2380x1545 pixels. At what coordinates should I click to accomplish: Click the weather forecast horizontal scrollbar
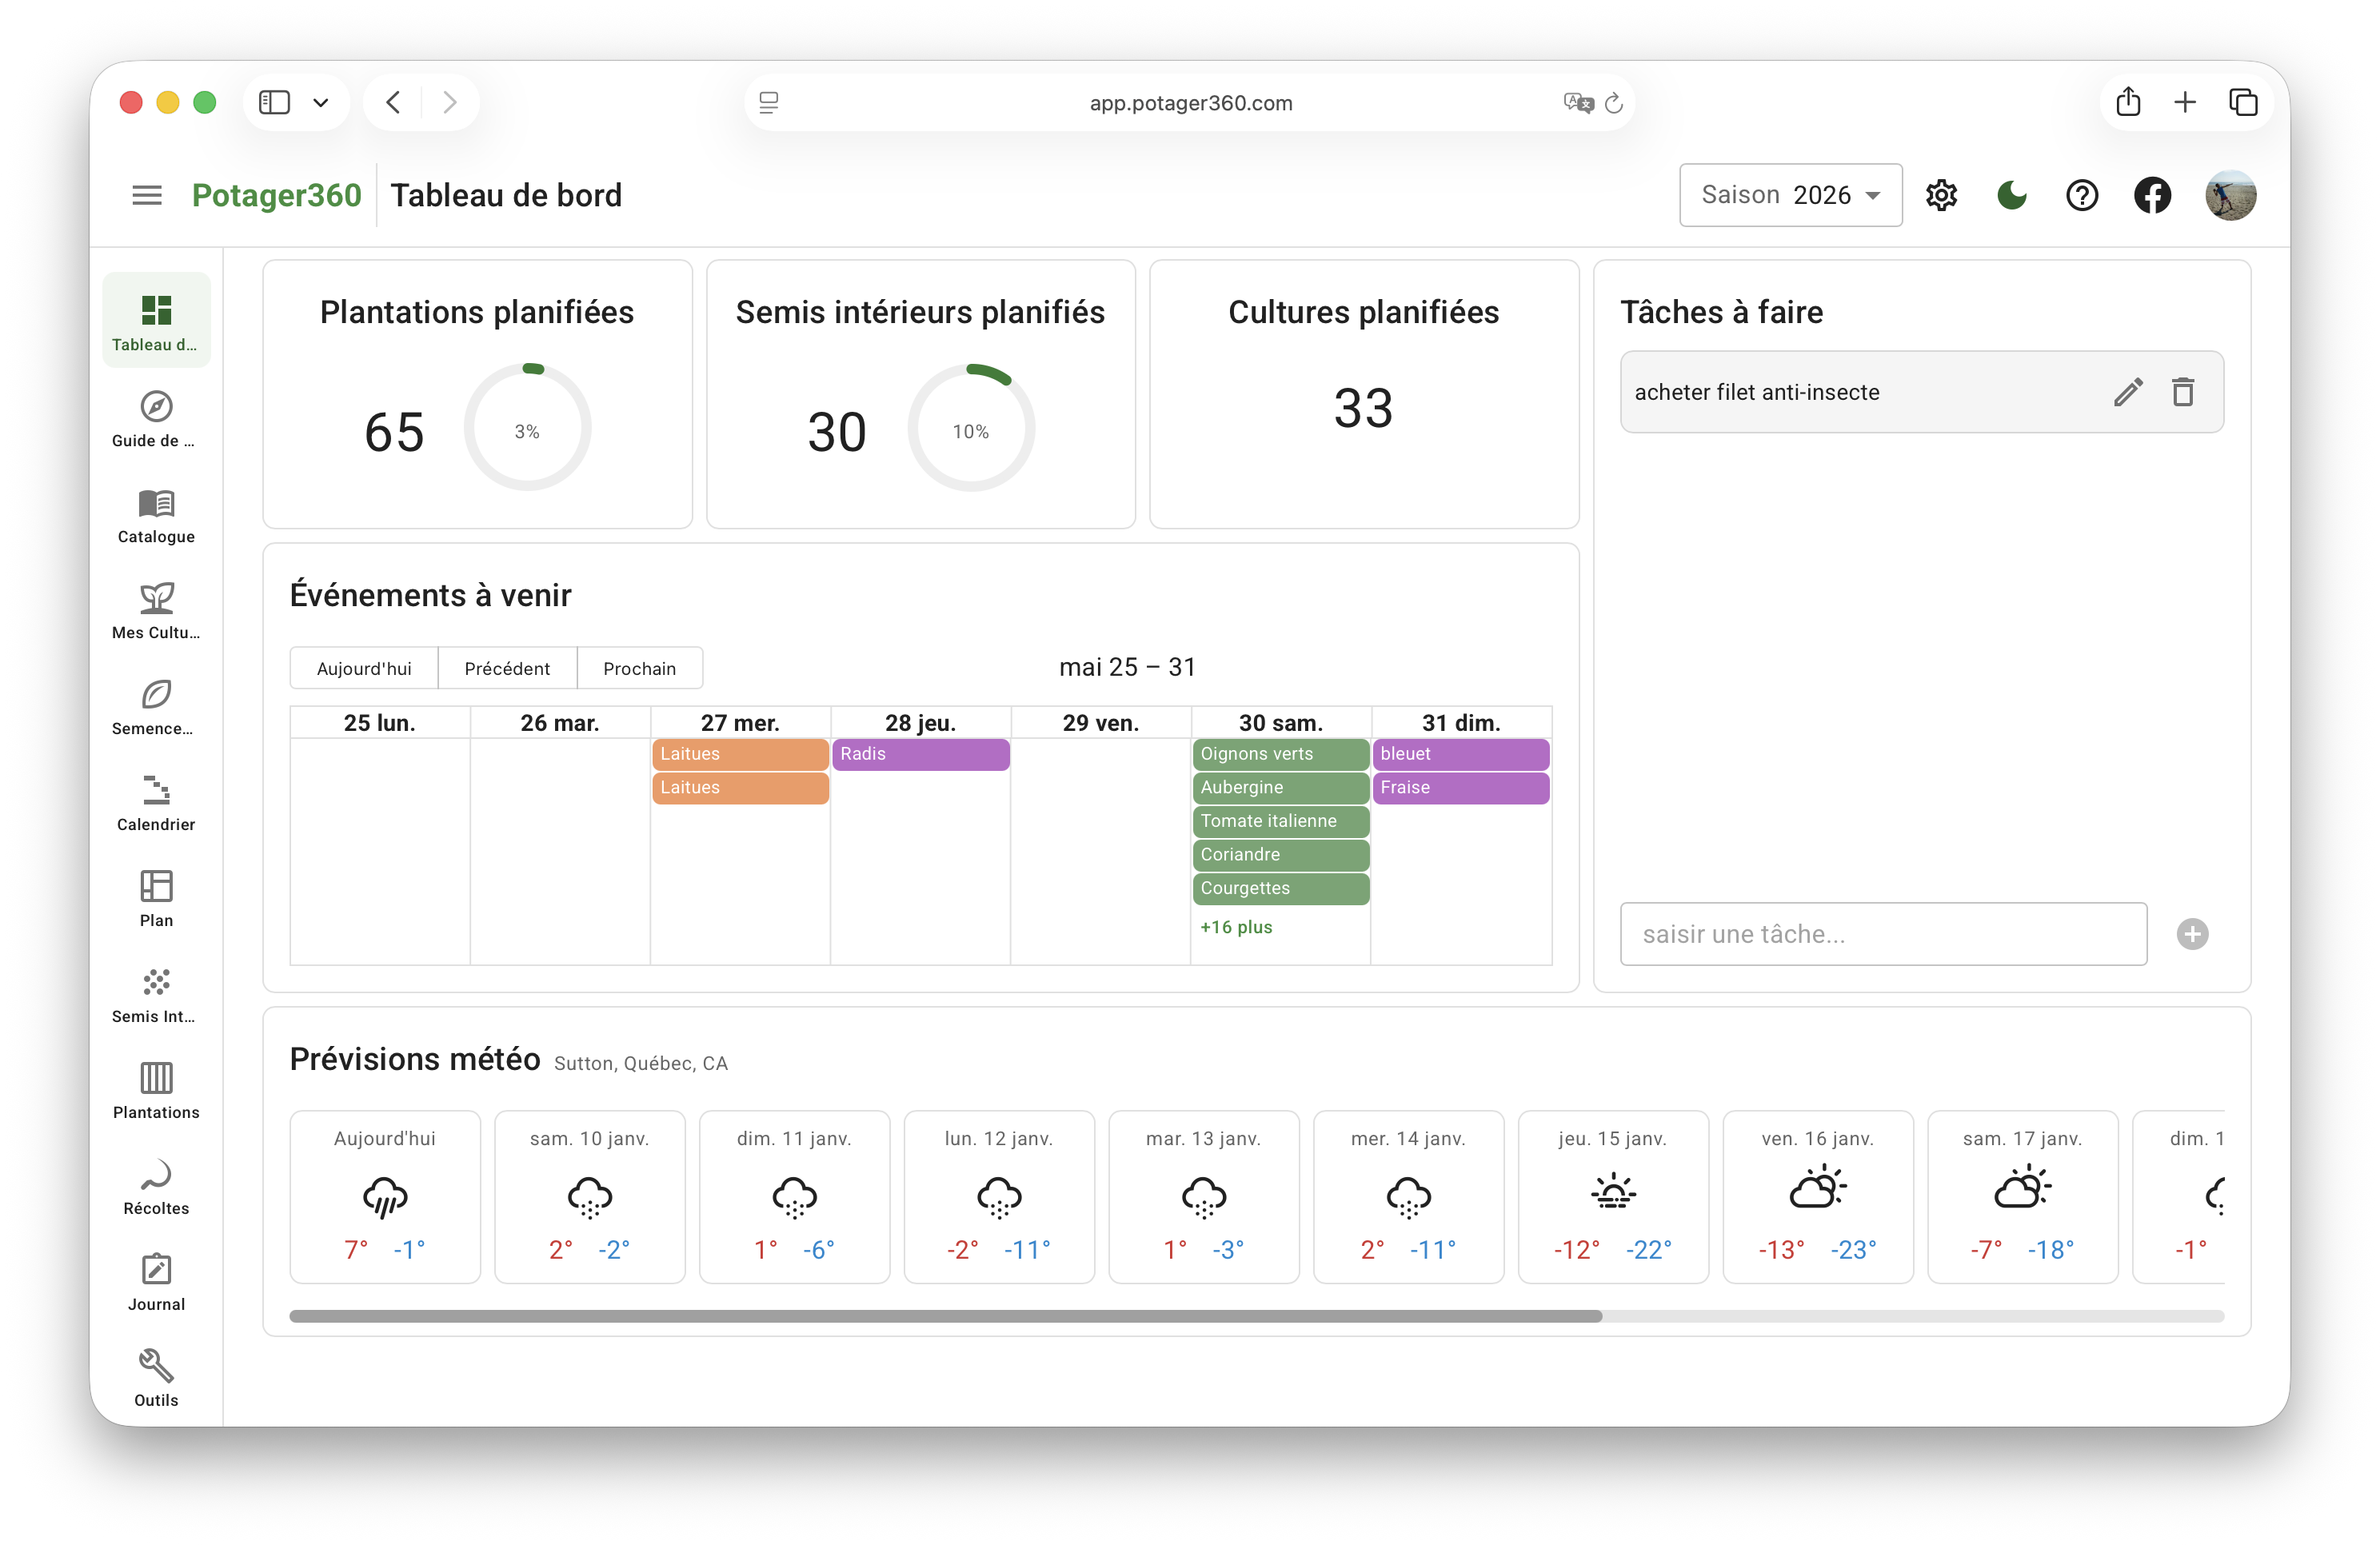(x=945, y=1316)
